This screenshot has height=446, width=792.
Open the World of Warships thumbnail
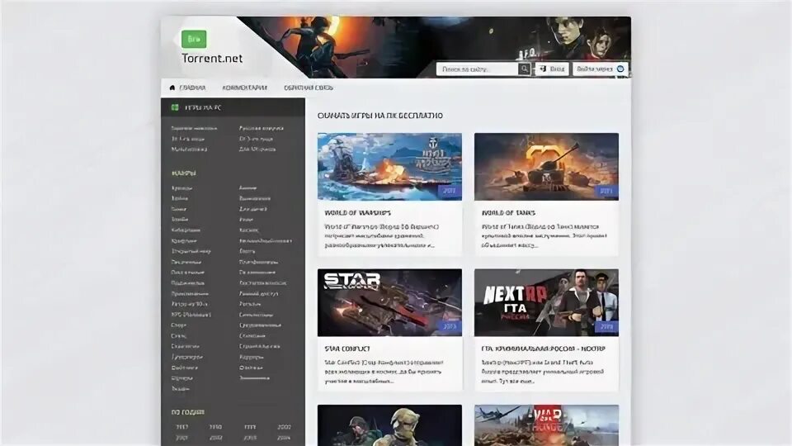coord(389,166)
